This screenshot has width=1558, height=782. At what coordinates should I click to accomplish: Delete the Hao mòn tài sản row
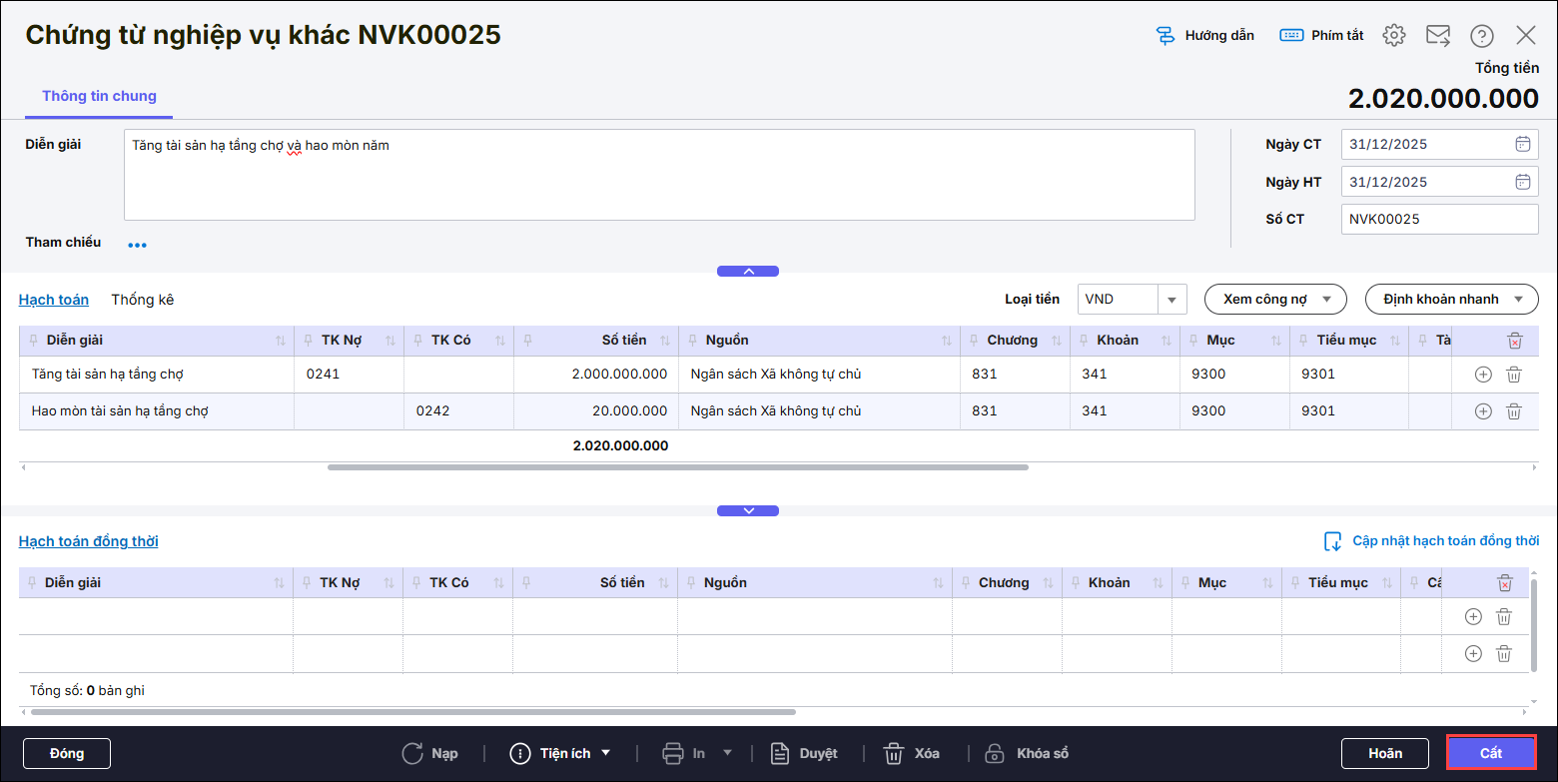pyautogui.click(x=1513, y=411)
